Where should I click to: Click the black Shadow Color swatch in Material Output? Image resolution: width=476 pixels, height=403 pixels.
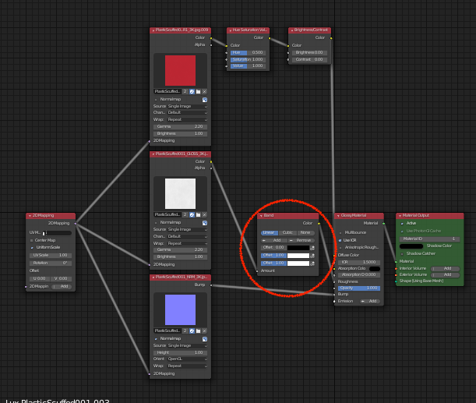(x=411, y=246)
